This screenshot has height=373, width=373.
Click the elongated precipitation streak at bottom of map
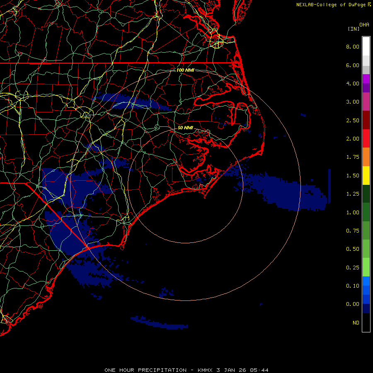pyautogui.click(x=159, y=323)
